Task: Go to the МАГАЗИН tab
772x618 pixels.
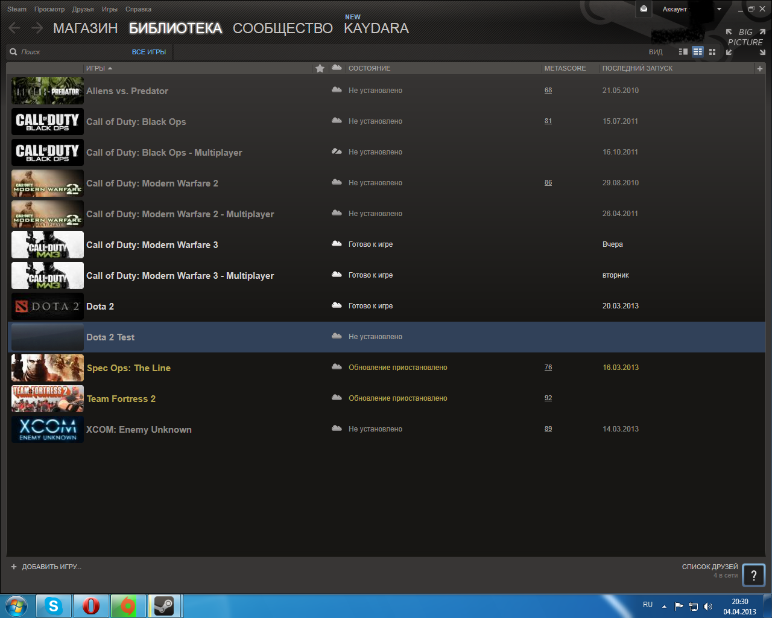Action: [86, 28]
